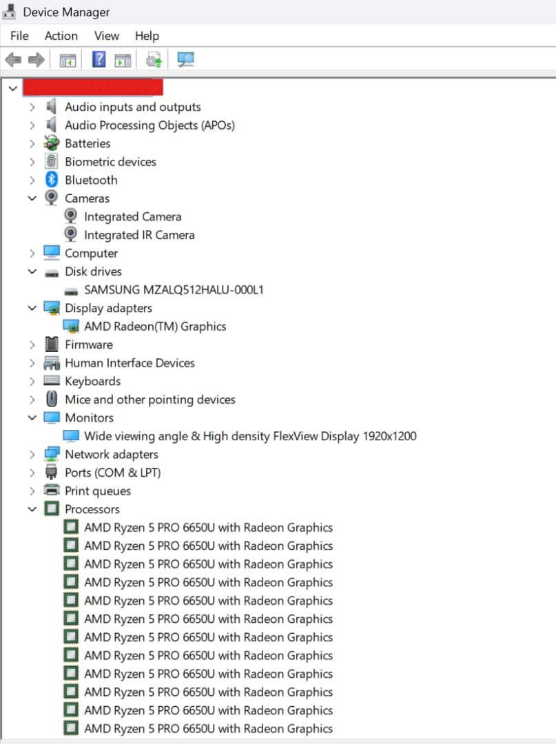
Task: Click the AMD Radeon(TM) Graphics adapter icon
Action: [x=71, y=326]
